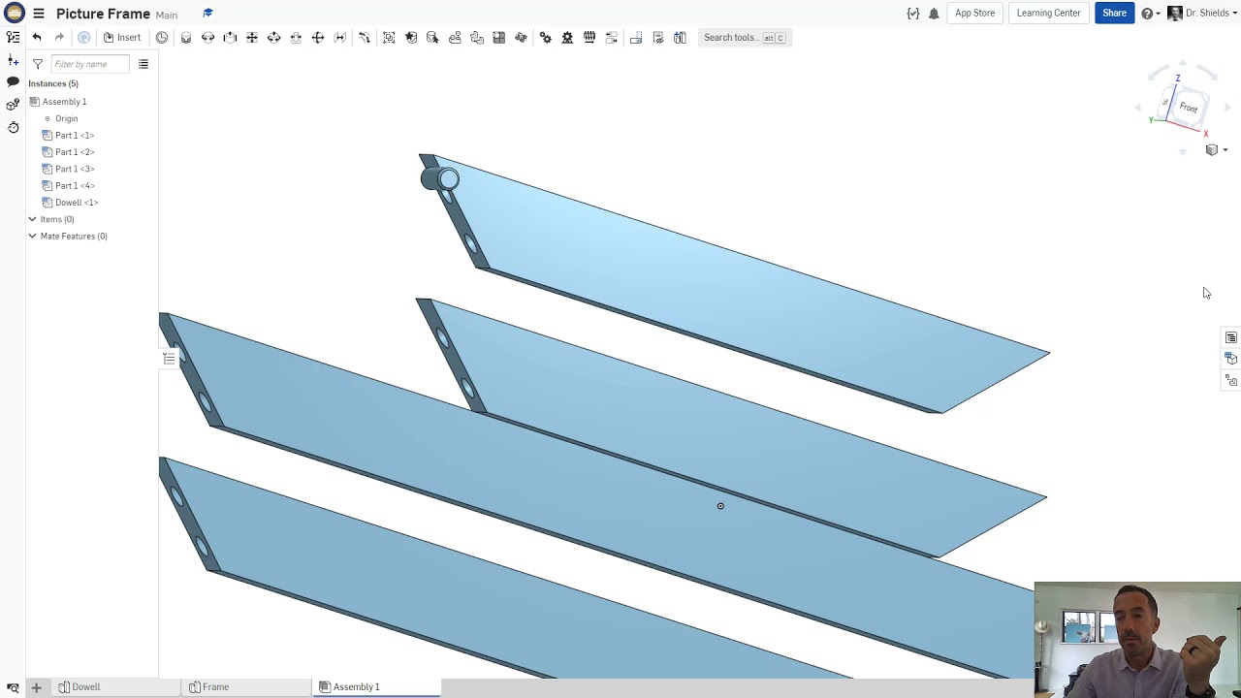Select the Fastened mate tool

tap(186, 38)
